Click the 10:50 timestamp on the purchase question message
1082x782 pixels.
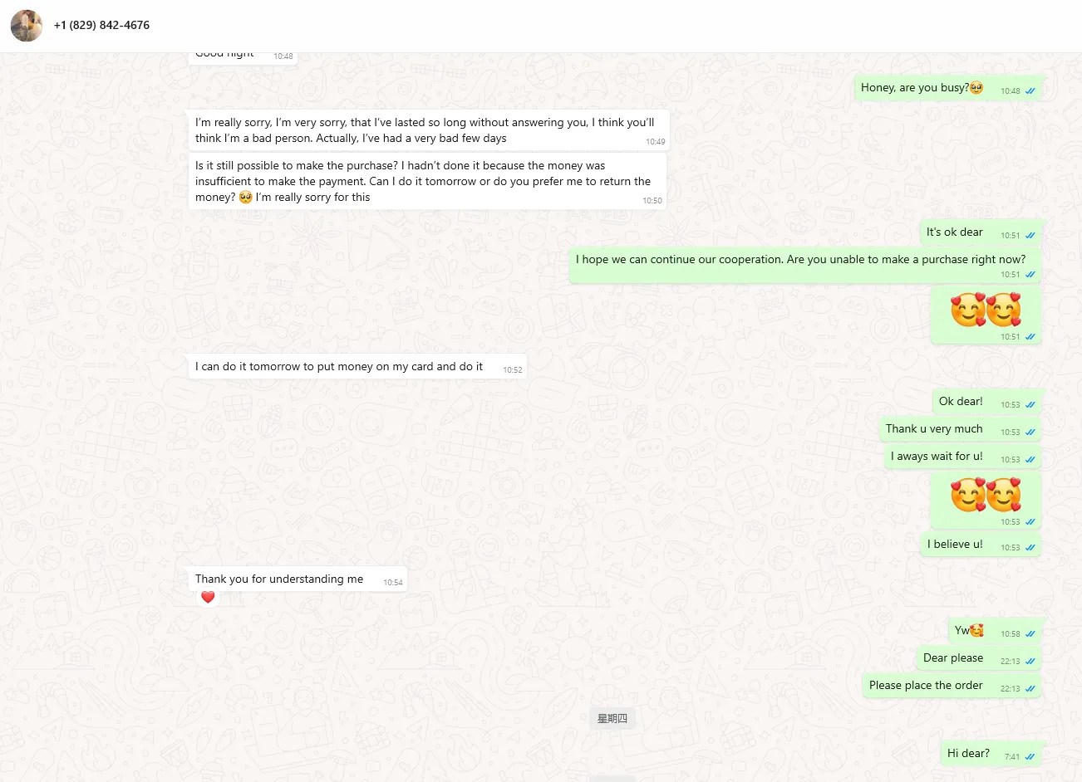(652, 201)
